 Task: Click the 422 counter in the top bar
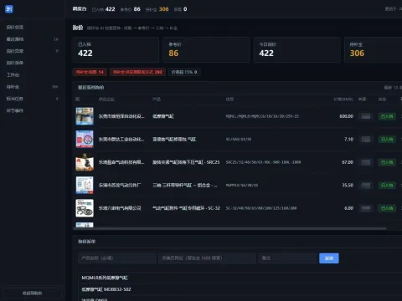pyautogui.click(x=110, y=9)
